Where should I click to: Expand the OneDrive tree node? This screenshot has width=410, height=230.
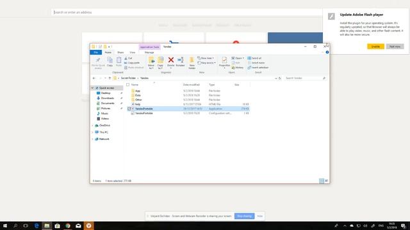(x=92, y=125)
